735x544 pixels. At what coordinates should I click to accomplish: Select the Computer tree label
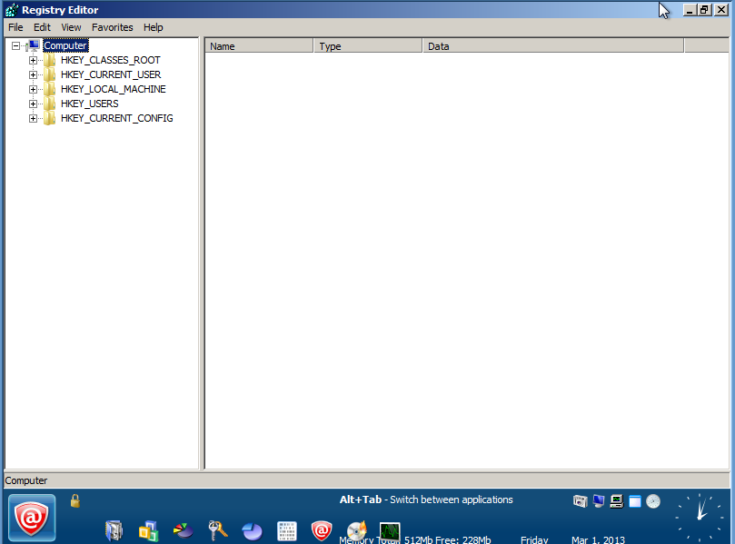[65, 45]
